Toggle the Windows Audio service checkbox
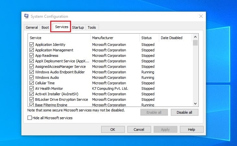The height and width of the screenshot is (146, 237). pyautogui.click(x=31, y=78)
